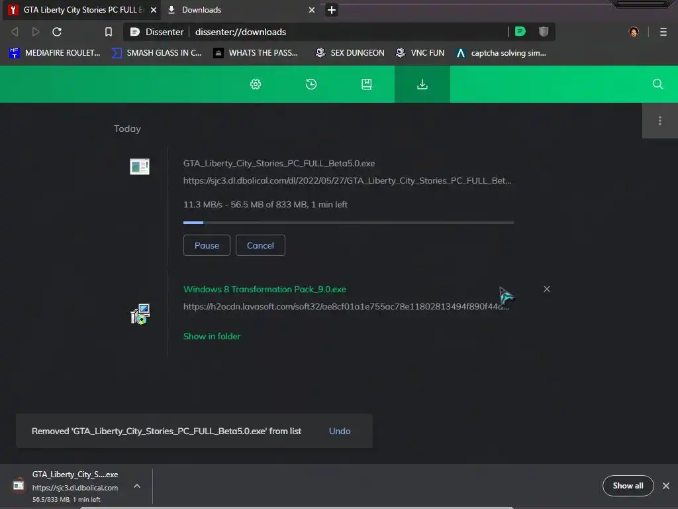Pause the GTA download
The width and height of the screenshot is (678, 509).
207,245
